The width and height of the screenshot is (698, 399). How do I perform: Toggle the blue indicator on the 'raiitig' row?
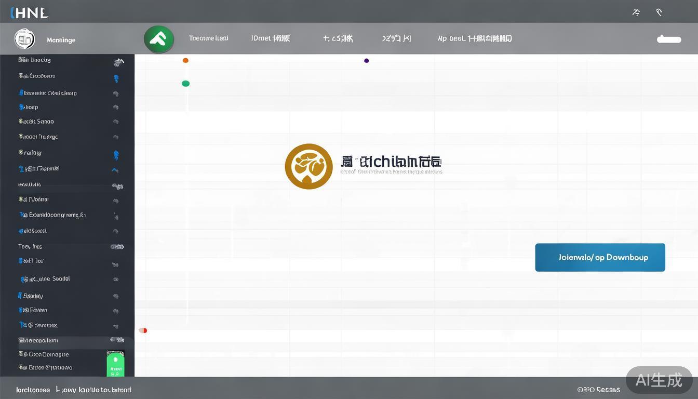[x=116, y=154]
